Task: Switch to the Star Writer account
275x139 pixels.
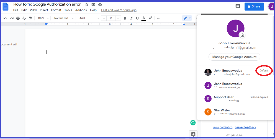Action: click(235, 112)
